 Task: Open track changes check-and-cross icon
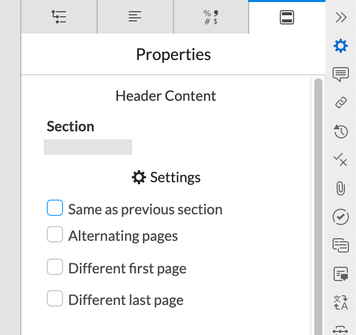coord(340,160)
